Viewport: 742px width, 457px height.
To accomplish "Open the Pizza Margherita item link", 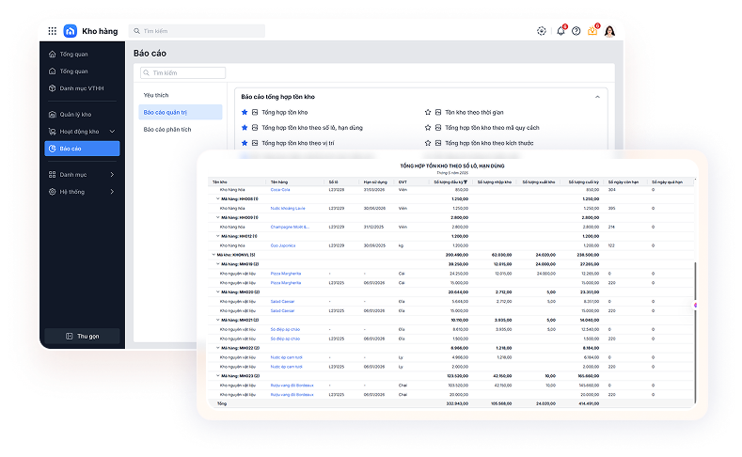I will tap(286, 273).
